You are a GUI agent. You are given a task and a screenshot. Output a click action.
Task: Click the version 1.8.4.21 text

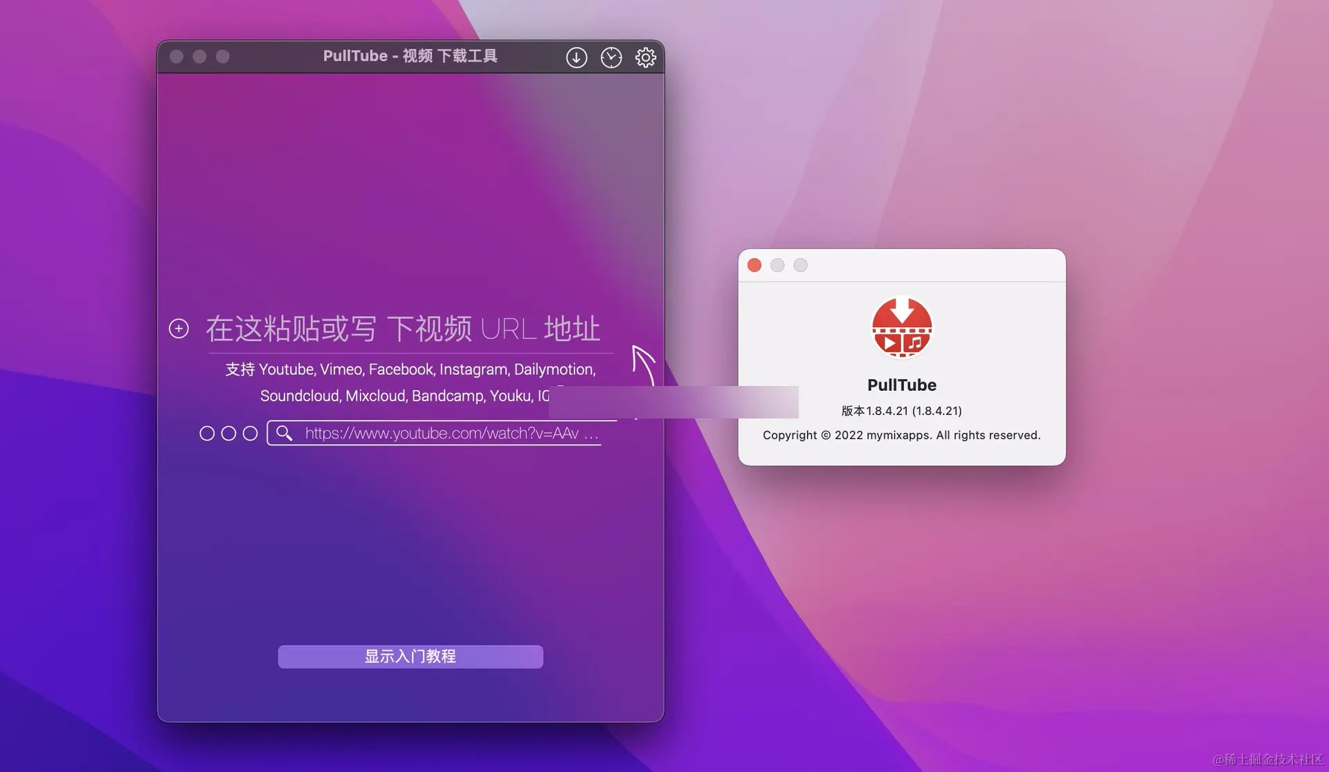[901, 411]
